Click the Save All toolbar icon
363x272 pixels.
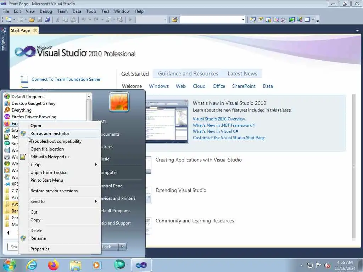click(x=48, y=20)
